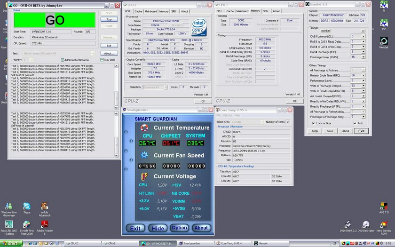Click the lower Orthos log scrollbar up arrow

117,114
